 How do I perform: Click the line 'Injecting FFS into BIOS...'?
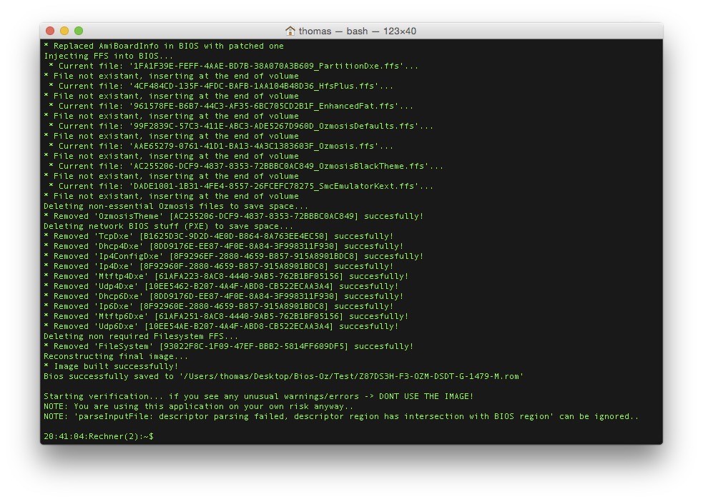click(x=108, y=56)
